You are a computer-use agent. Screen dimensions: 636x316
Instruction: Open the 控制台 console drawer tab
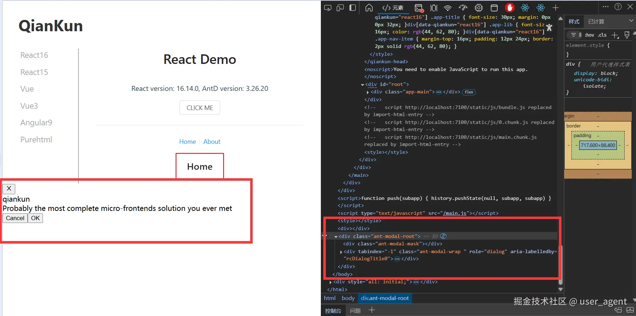pyautogui.click(x=333, y=311)
